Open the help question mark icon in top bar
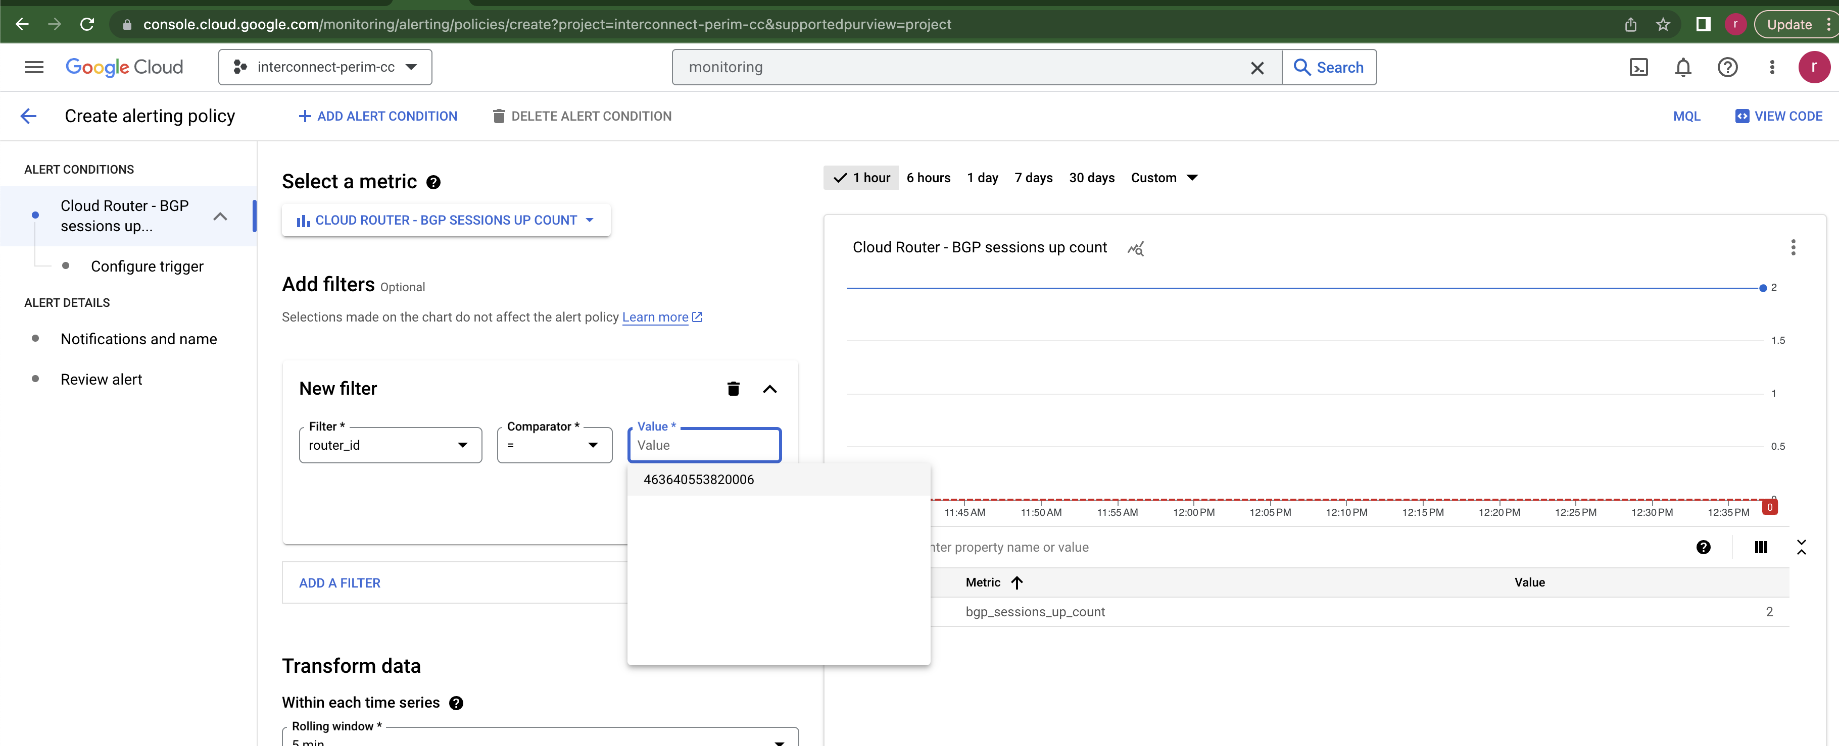1839x746 pixels. pos(1728,67)
